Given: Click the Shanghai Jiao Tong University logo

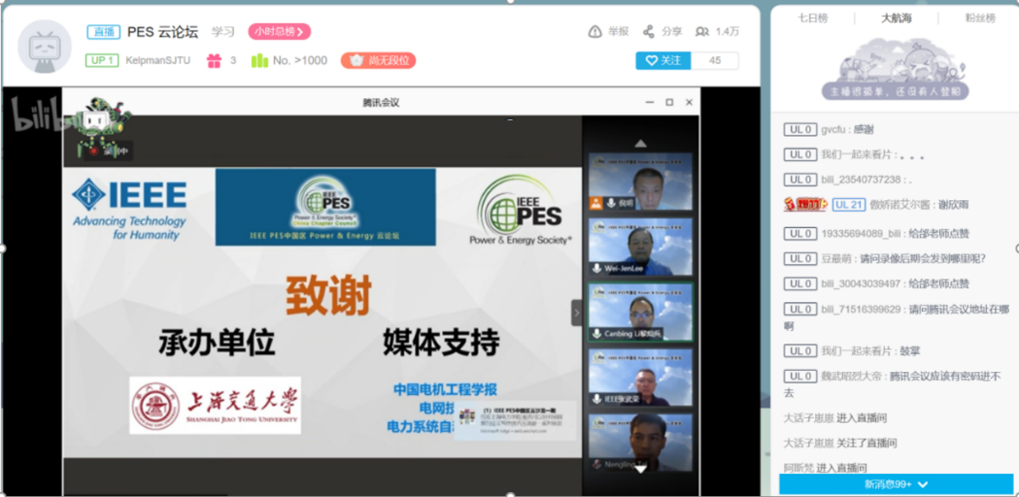Looking at the screenshot, I should click(215, 406).
